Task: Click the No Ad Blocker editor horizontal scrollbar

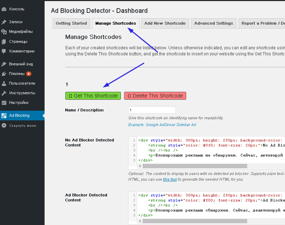Action: click(x=194, y=166)
